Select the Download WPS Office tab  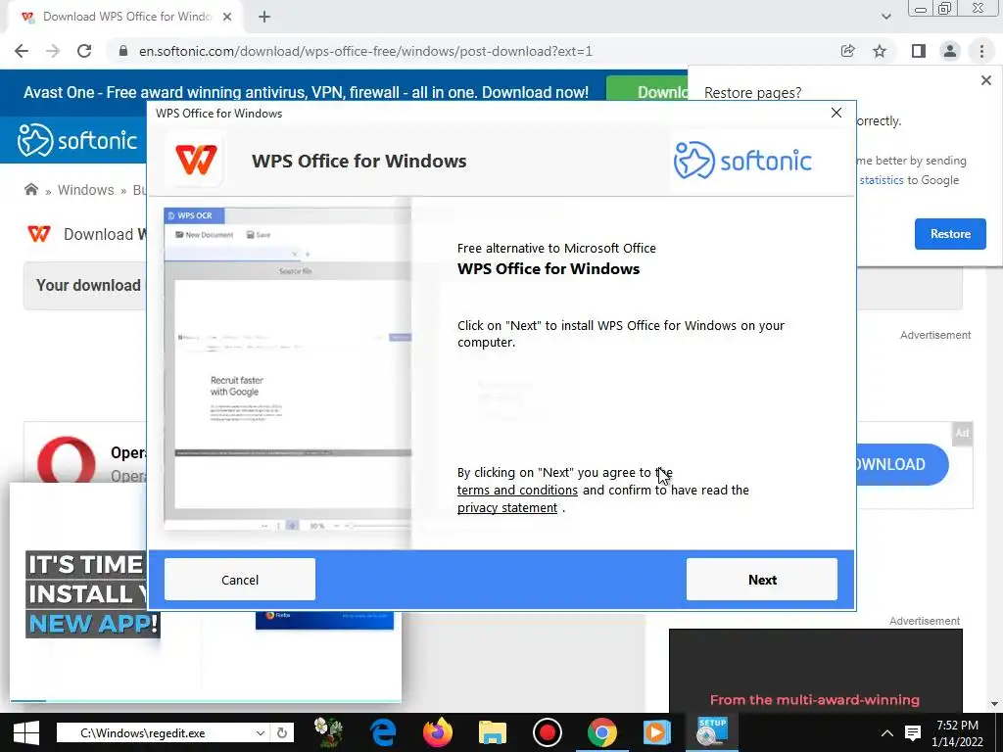[x=125, y=18]
